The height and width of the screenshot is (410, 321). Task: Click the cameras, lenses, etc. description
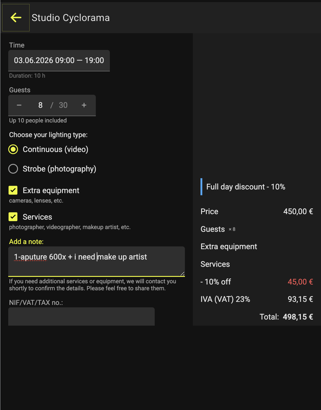36,200
